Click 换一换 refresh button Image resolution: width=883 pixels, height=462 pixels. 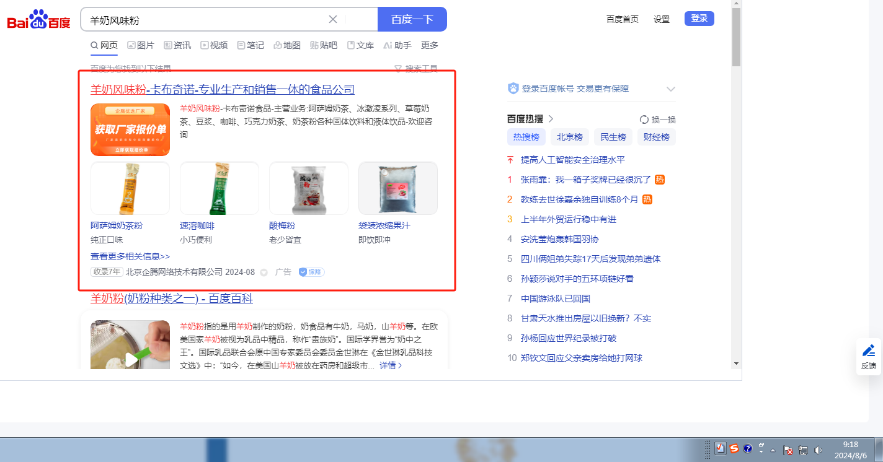click(x=658, y=120)
